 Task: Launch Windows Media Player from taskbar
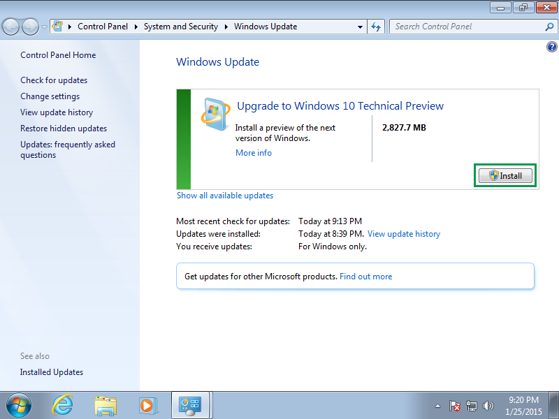148,406
